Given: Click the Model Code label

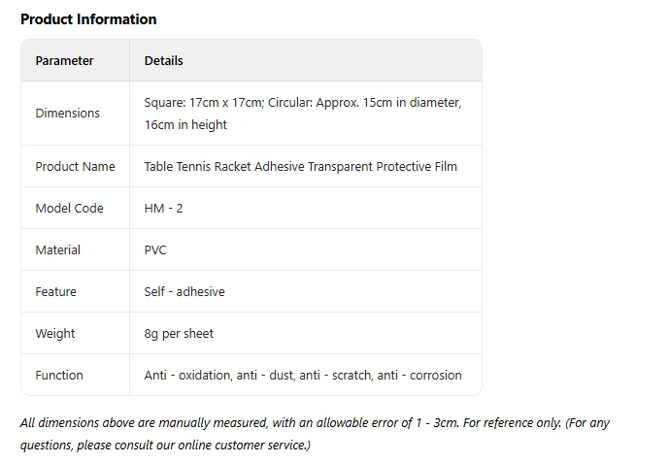Looking at the screenshot, I should (69, 208).
